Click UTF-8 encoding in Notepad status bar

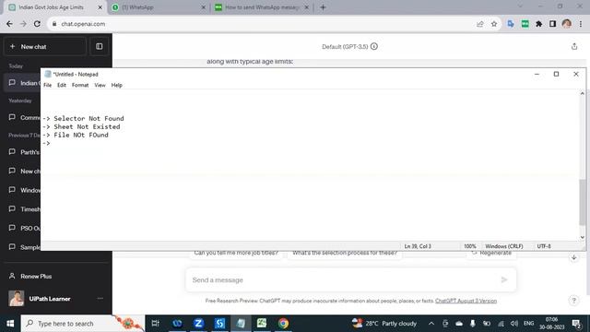(544, 246)
